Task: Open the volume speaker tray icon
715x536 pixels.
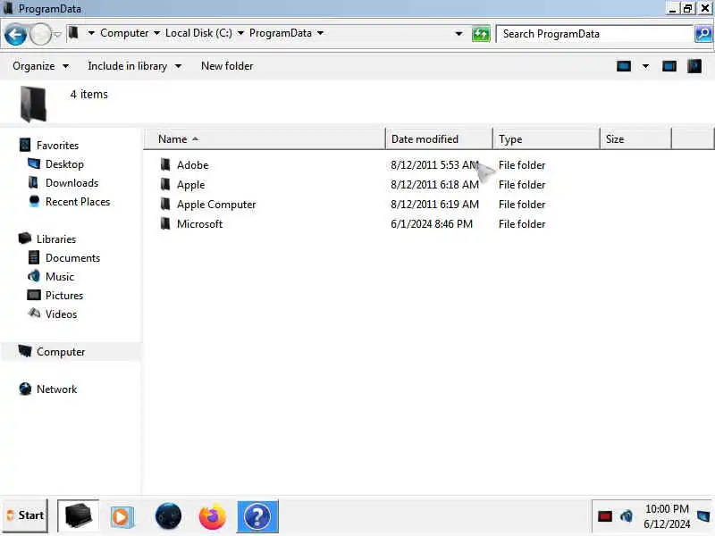Action: click(627, 516)
